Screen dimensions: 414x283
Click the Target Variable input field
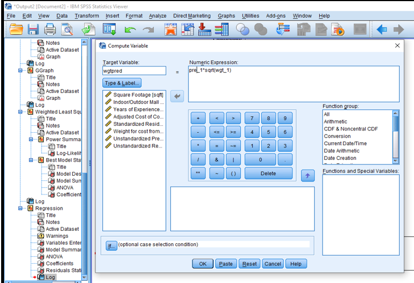(x=134, y=71)
